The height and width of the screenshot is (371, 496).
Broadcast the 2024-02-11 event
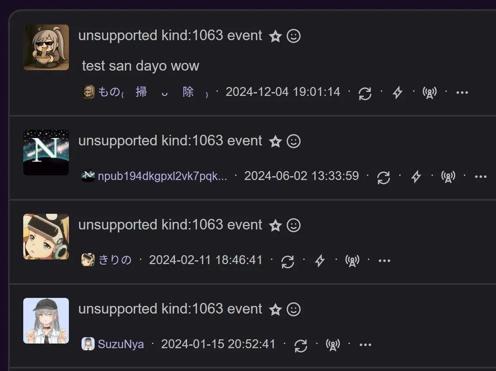coord(352,261)
